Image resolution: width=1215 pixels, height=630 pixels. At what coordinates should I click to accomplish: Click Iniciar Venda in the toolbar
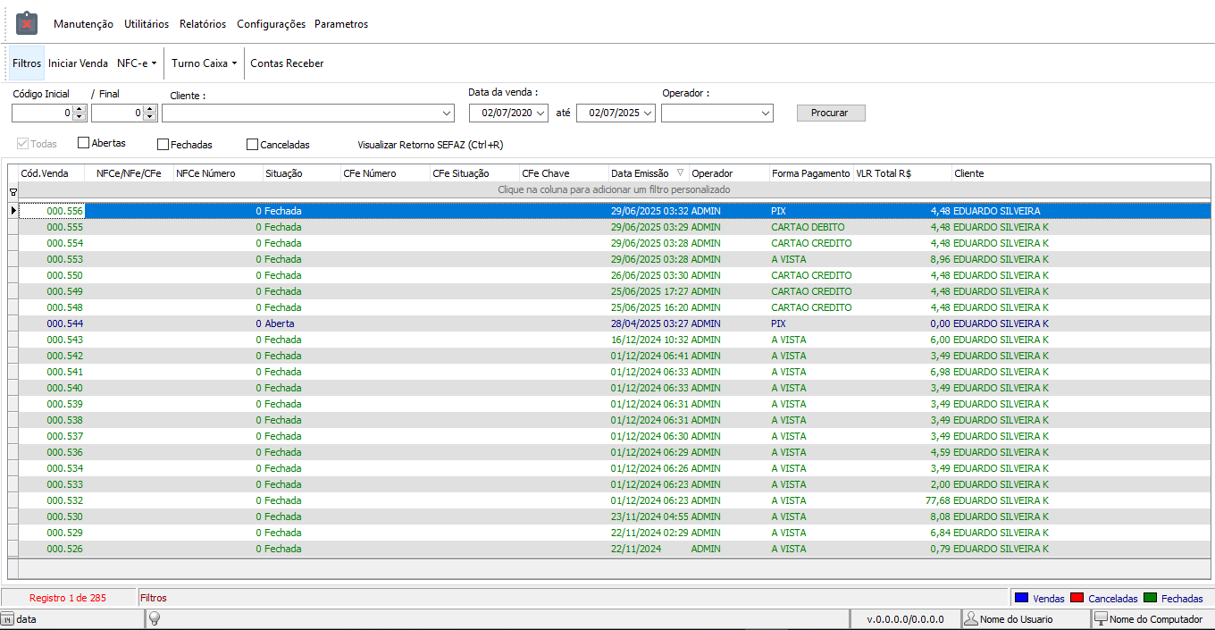78,63
